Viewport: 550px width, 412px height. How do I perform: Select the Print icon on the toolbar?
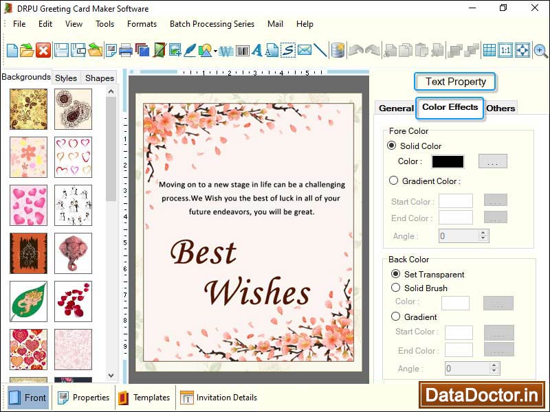click(x=126, y=50)
